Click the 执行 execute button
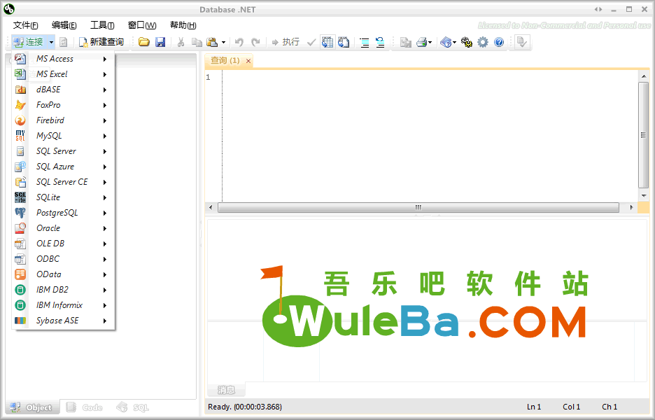 point(286,42)
